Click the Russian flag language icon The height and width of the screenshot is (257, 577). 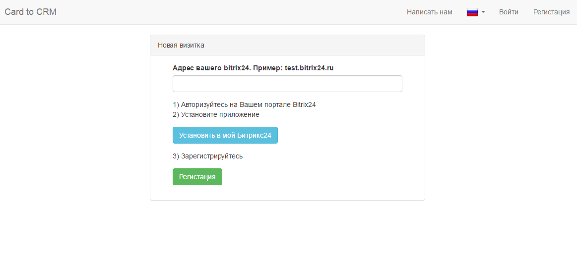472,12
